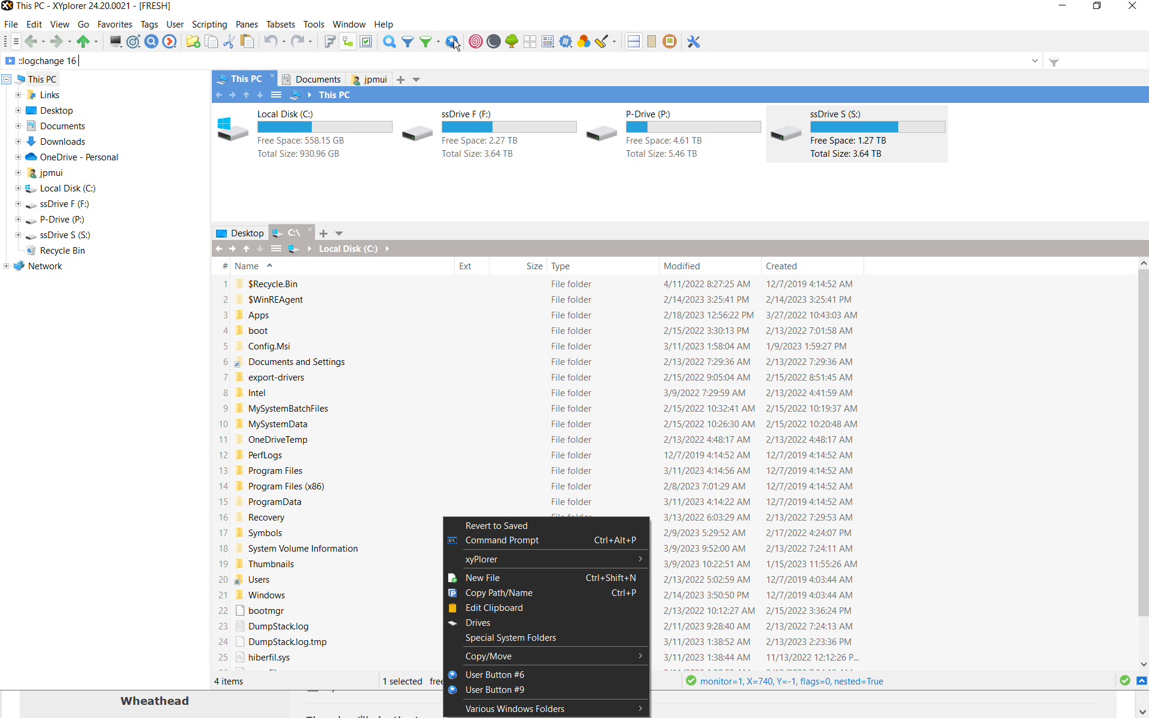Click the address bar input field
Viewport: 1149px width, 718px height.
(x=521, y=61)
